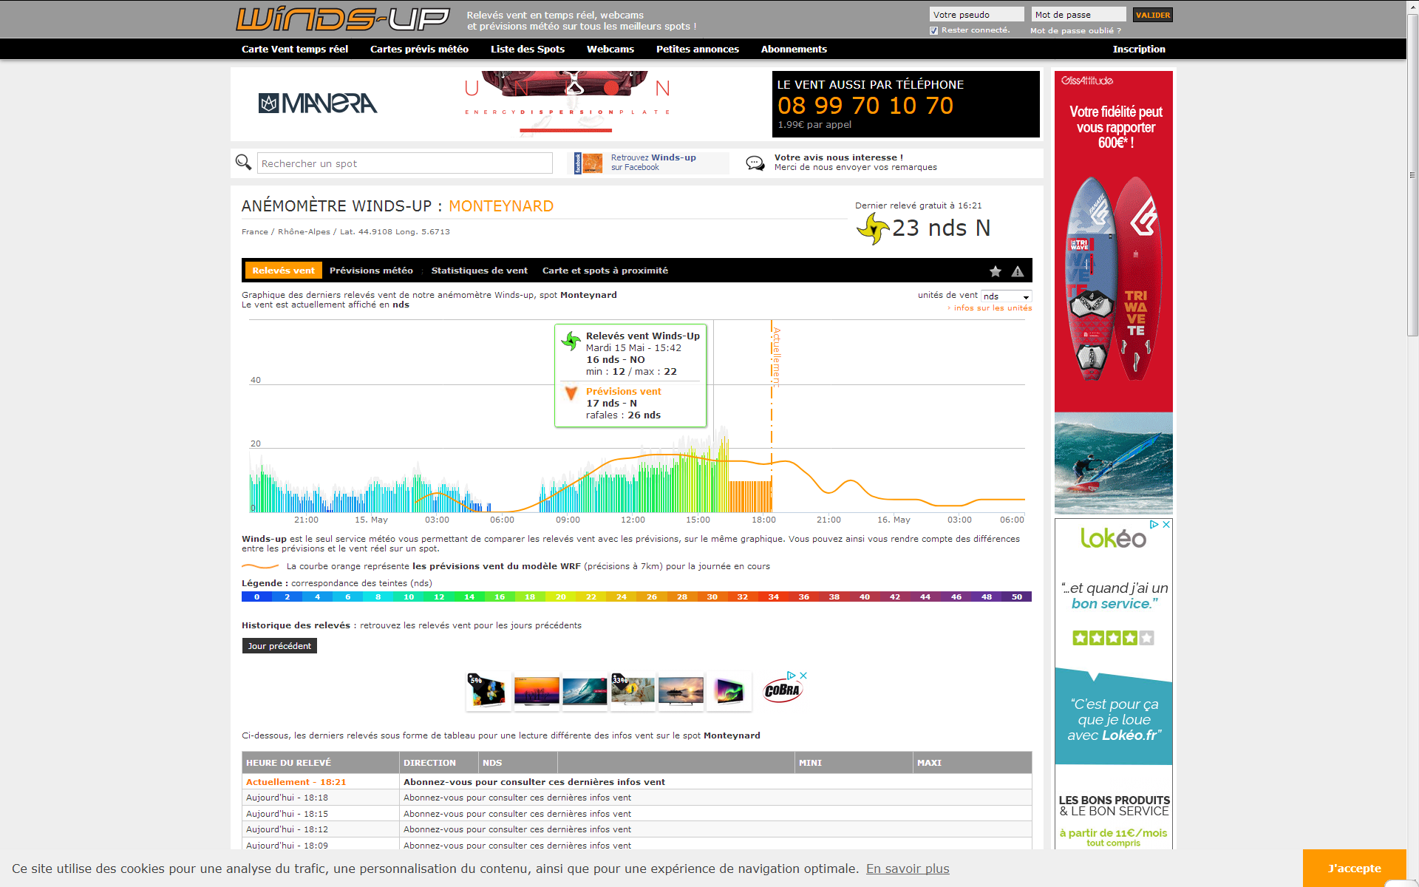The height and width of the screenshot is (887, 1419).
Task: Click the warning triangle alert icon
Action: [1018, 271]
